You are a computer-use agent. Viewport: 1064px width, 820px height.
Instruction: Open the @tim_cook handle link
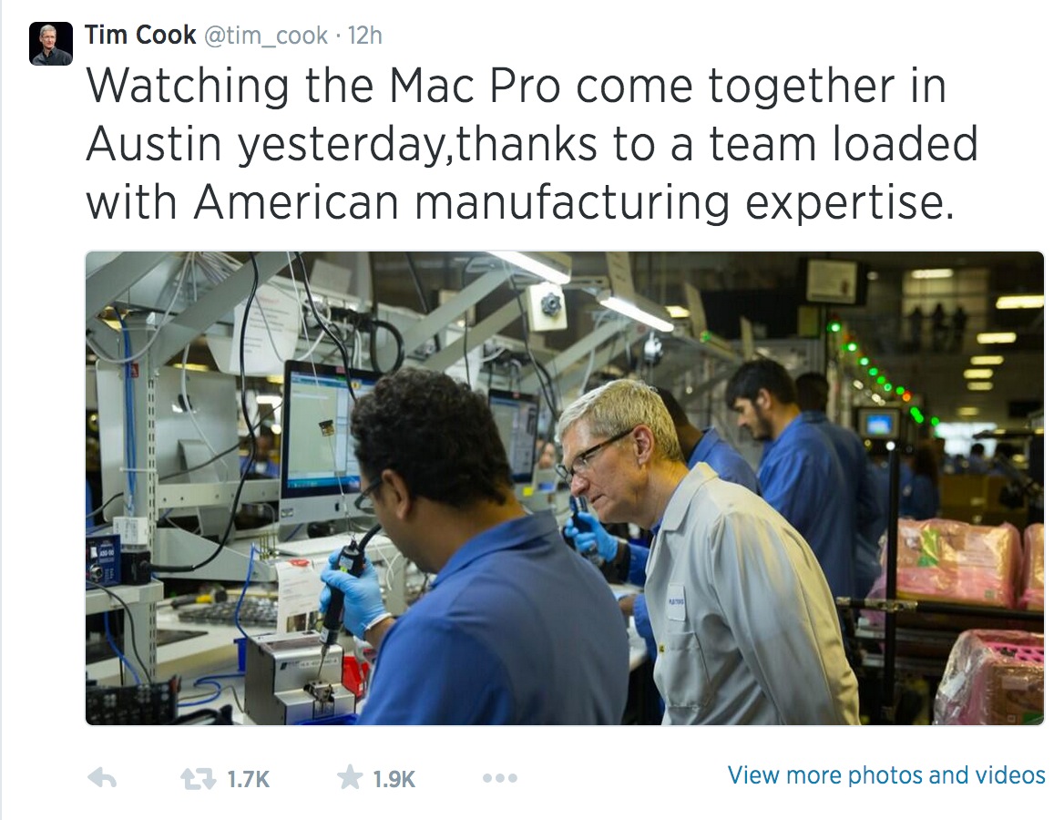[266, 36]
